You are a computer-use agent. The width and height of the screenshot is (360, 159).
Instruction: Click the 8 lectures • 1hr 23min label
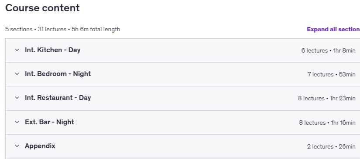[x=327, y=99]
